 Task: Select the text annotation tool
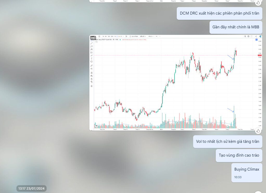(x=92, y=59)
